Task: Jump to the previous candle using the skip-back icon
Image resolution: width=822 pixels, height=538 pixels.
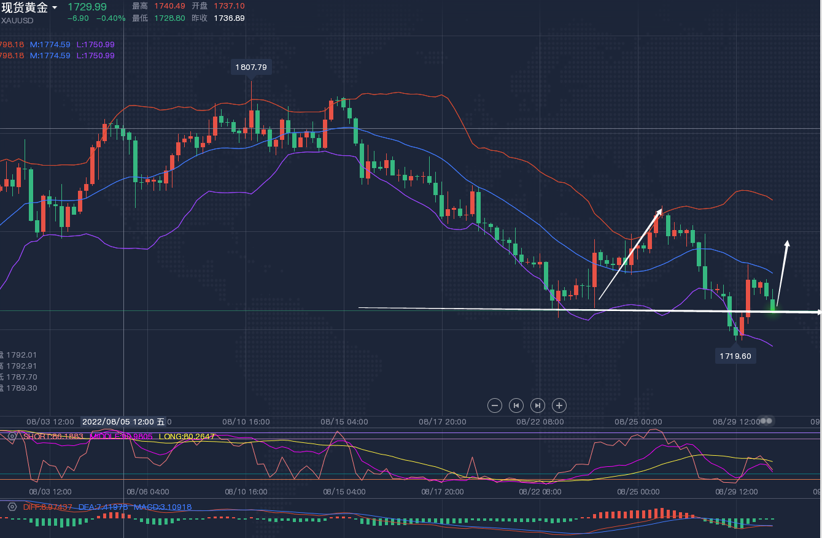Action: pos(516,405)
